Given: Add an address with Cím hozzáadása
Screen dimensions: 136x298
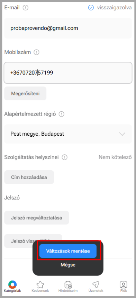Looking at the screenshot, I should [29, 177].
